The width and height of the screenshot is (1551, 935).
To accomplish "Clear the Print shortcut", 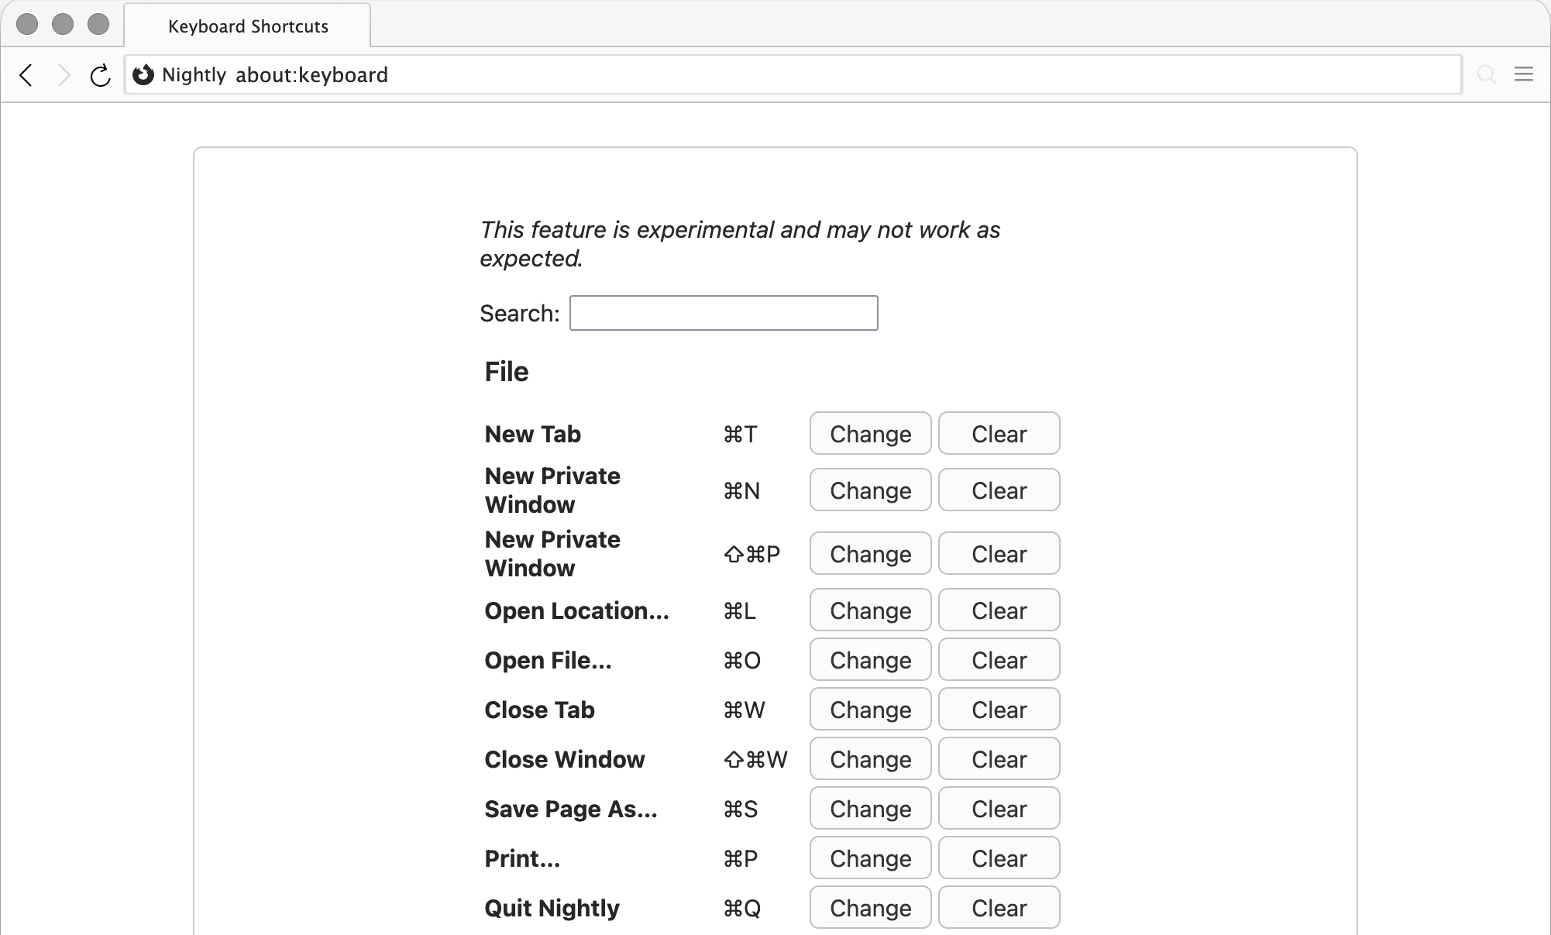I will 999,858.
